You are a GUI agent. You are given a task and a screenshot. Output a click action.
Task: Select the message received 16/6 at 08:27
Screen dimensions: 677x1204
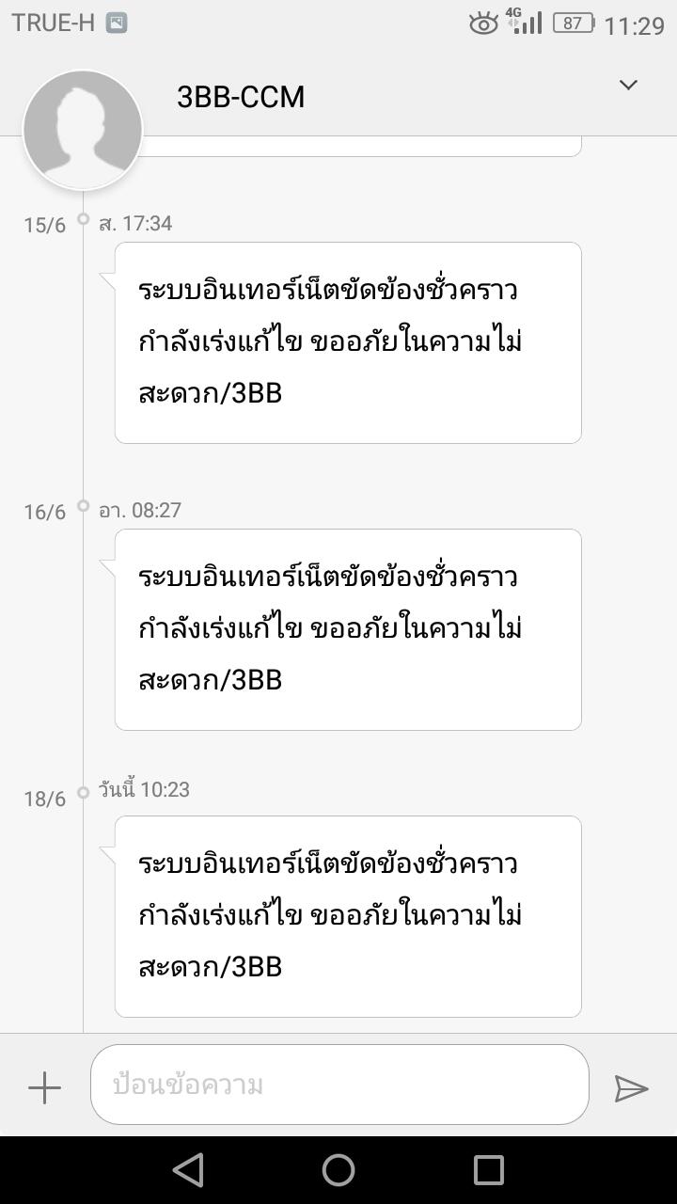point(348,629)
